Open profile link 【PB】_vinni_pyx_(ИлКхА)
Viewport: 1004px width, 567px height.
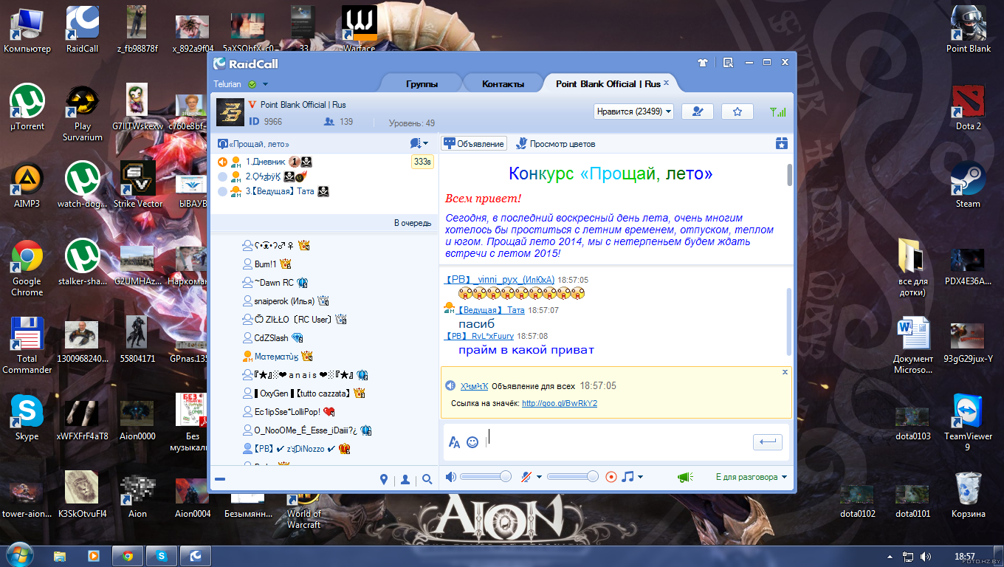tap(499, 280)
